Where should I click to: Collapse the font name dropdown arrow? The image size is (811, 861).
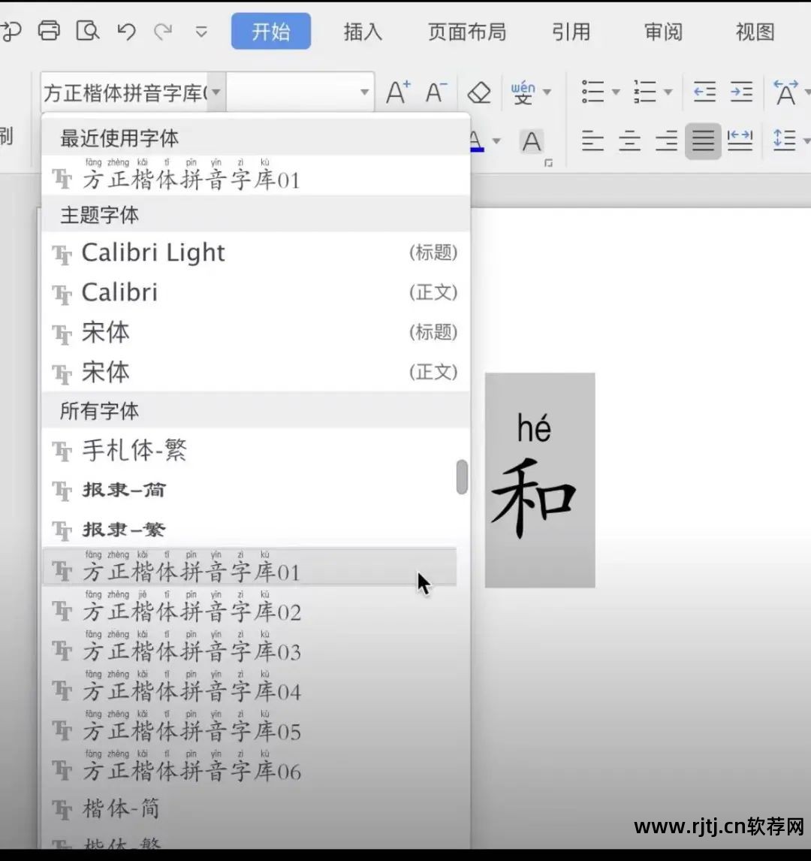pos(216,92)
